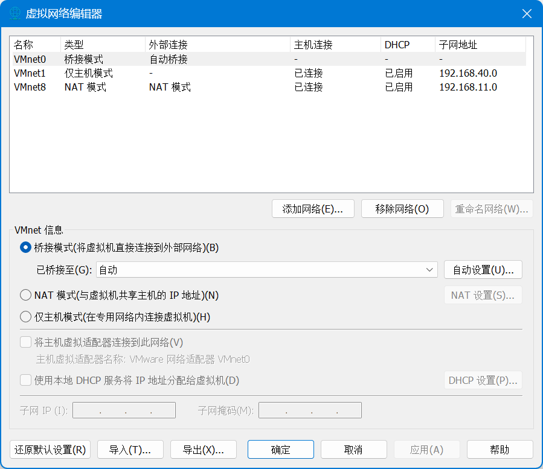This screenshot has width=543, height=469.
Task: Click 还原默认设置(R) button
Action: click(x=50, y=450)
